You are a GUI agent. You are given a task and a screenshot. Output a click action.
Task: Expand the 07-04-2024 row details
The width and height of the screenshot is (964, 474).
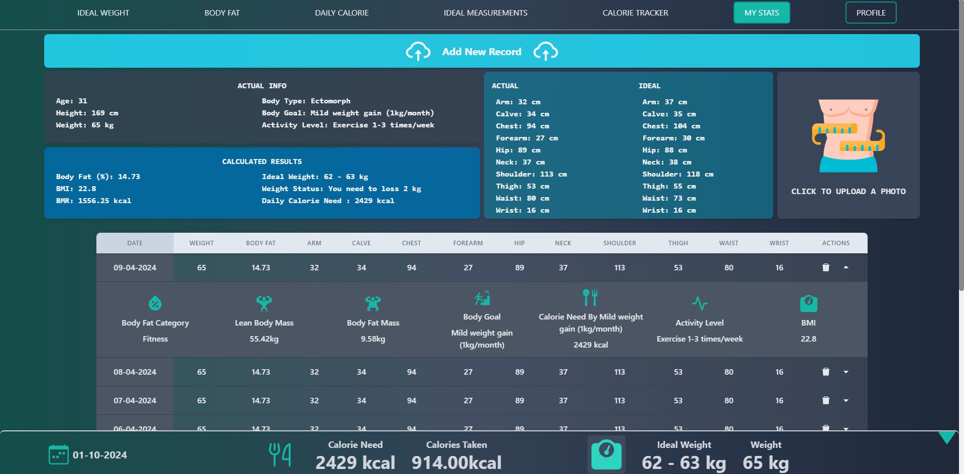(x=846, y=400)
